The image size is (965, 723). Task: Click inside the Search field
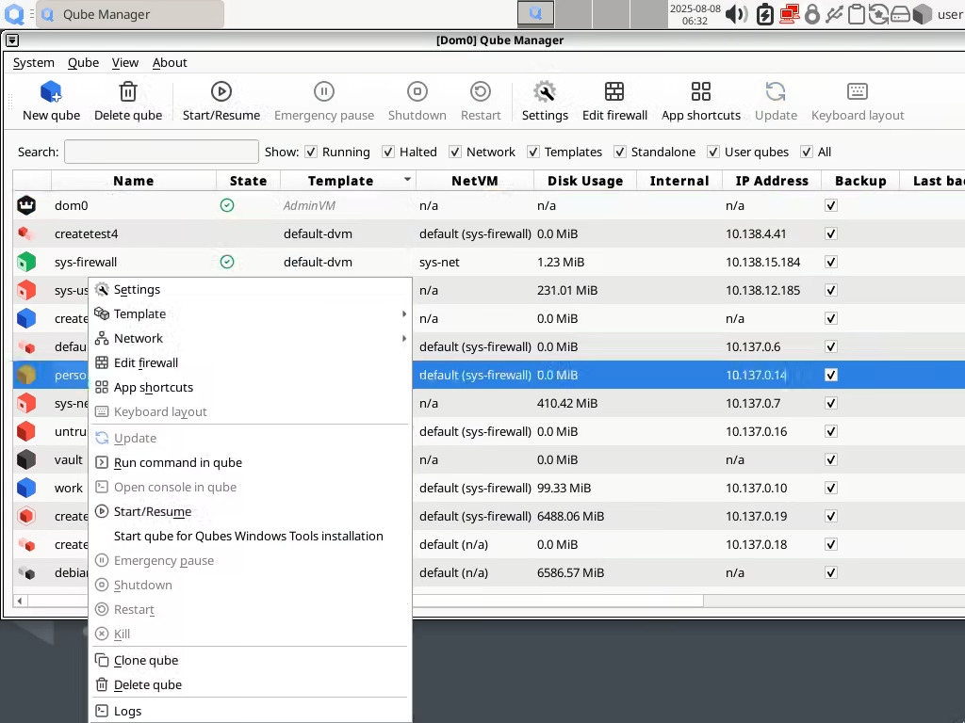(160, 152)
